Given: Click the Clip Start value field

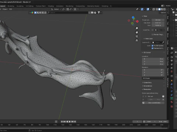Looking at the screenshot, I should pyautogui.click(x=158, y=23).
